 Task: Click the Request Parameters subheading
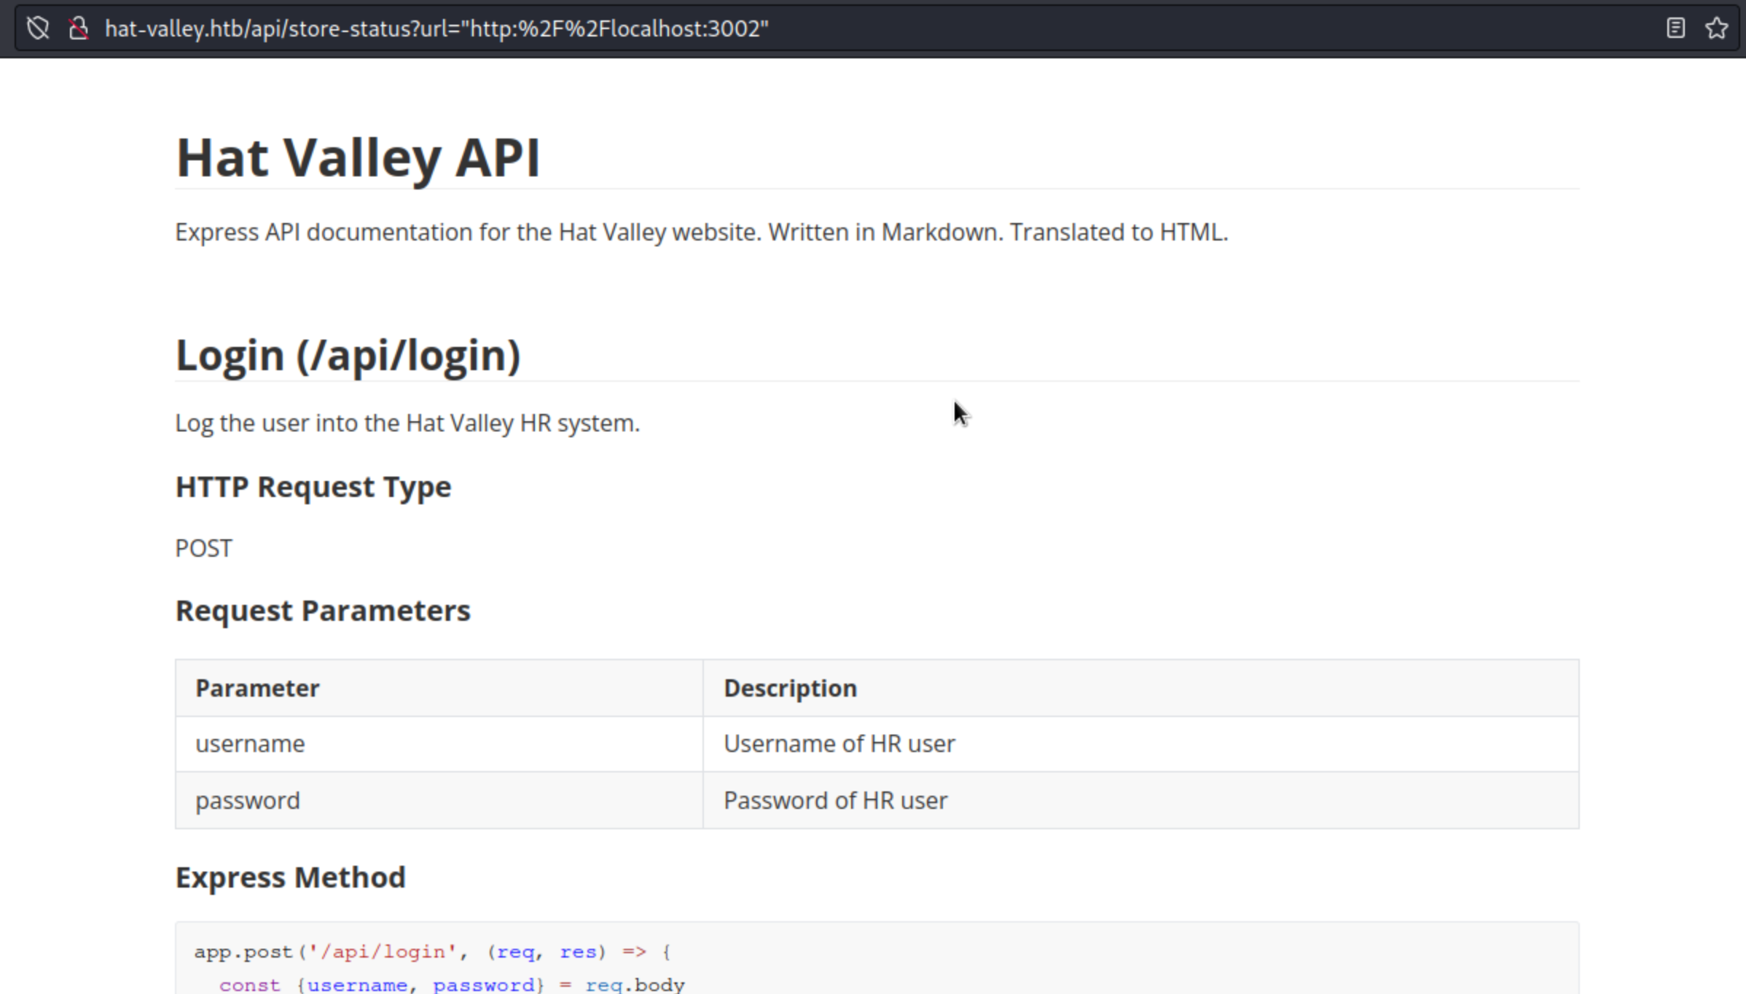click(x=323, y=611)
